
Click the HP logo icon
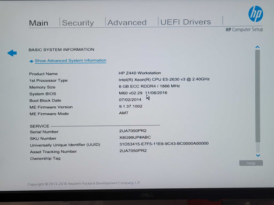click(256, 14)
